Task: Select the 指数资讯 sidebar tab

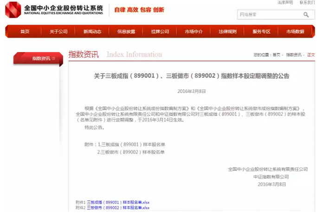Action: click(41, 58)
